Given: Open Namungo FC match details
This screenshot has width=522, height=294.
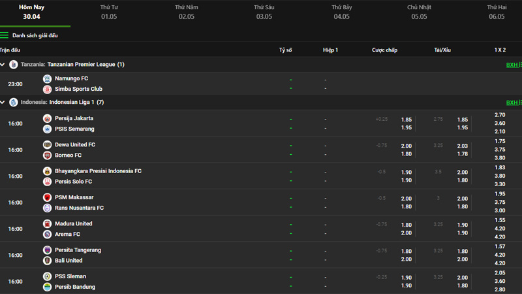Looking at the screenshot, I should click(x=71, y=78).
